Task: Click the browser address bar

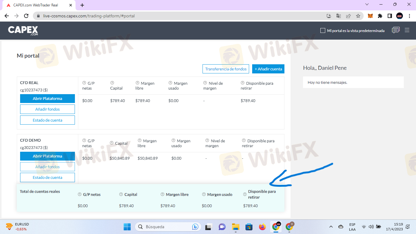Action: pos(183,16)
